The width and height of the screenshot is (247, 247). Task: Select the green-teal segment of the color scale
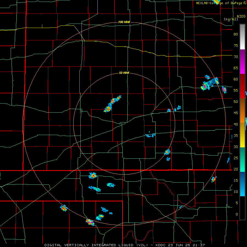click(242, 159)
